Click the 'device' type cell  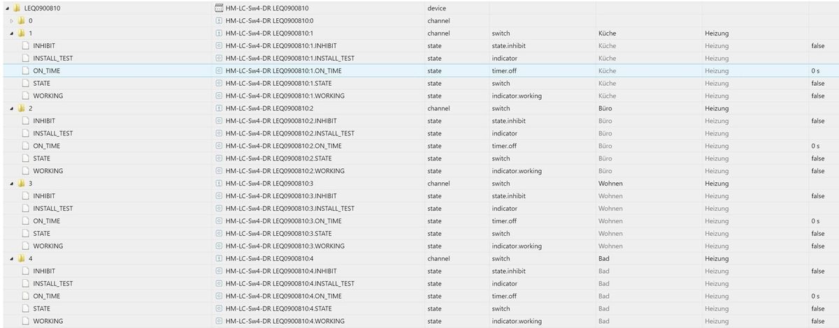(436, 8)
